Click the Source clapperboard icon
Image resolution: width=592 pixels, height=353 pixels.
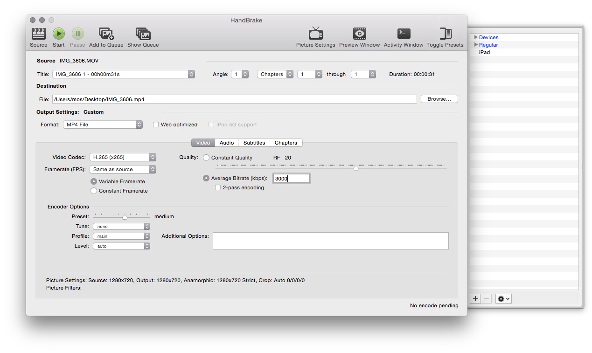click(38, 34)
